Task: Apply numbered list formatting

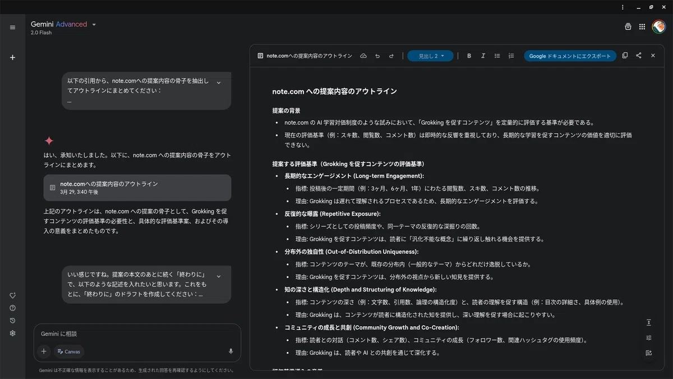Action: (x=511, y=56)
